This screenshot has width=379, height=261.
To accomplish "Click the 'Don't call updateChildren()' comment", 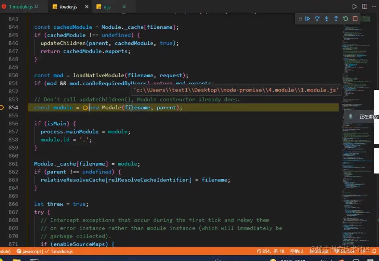I will click(137, 100).
